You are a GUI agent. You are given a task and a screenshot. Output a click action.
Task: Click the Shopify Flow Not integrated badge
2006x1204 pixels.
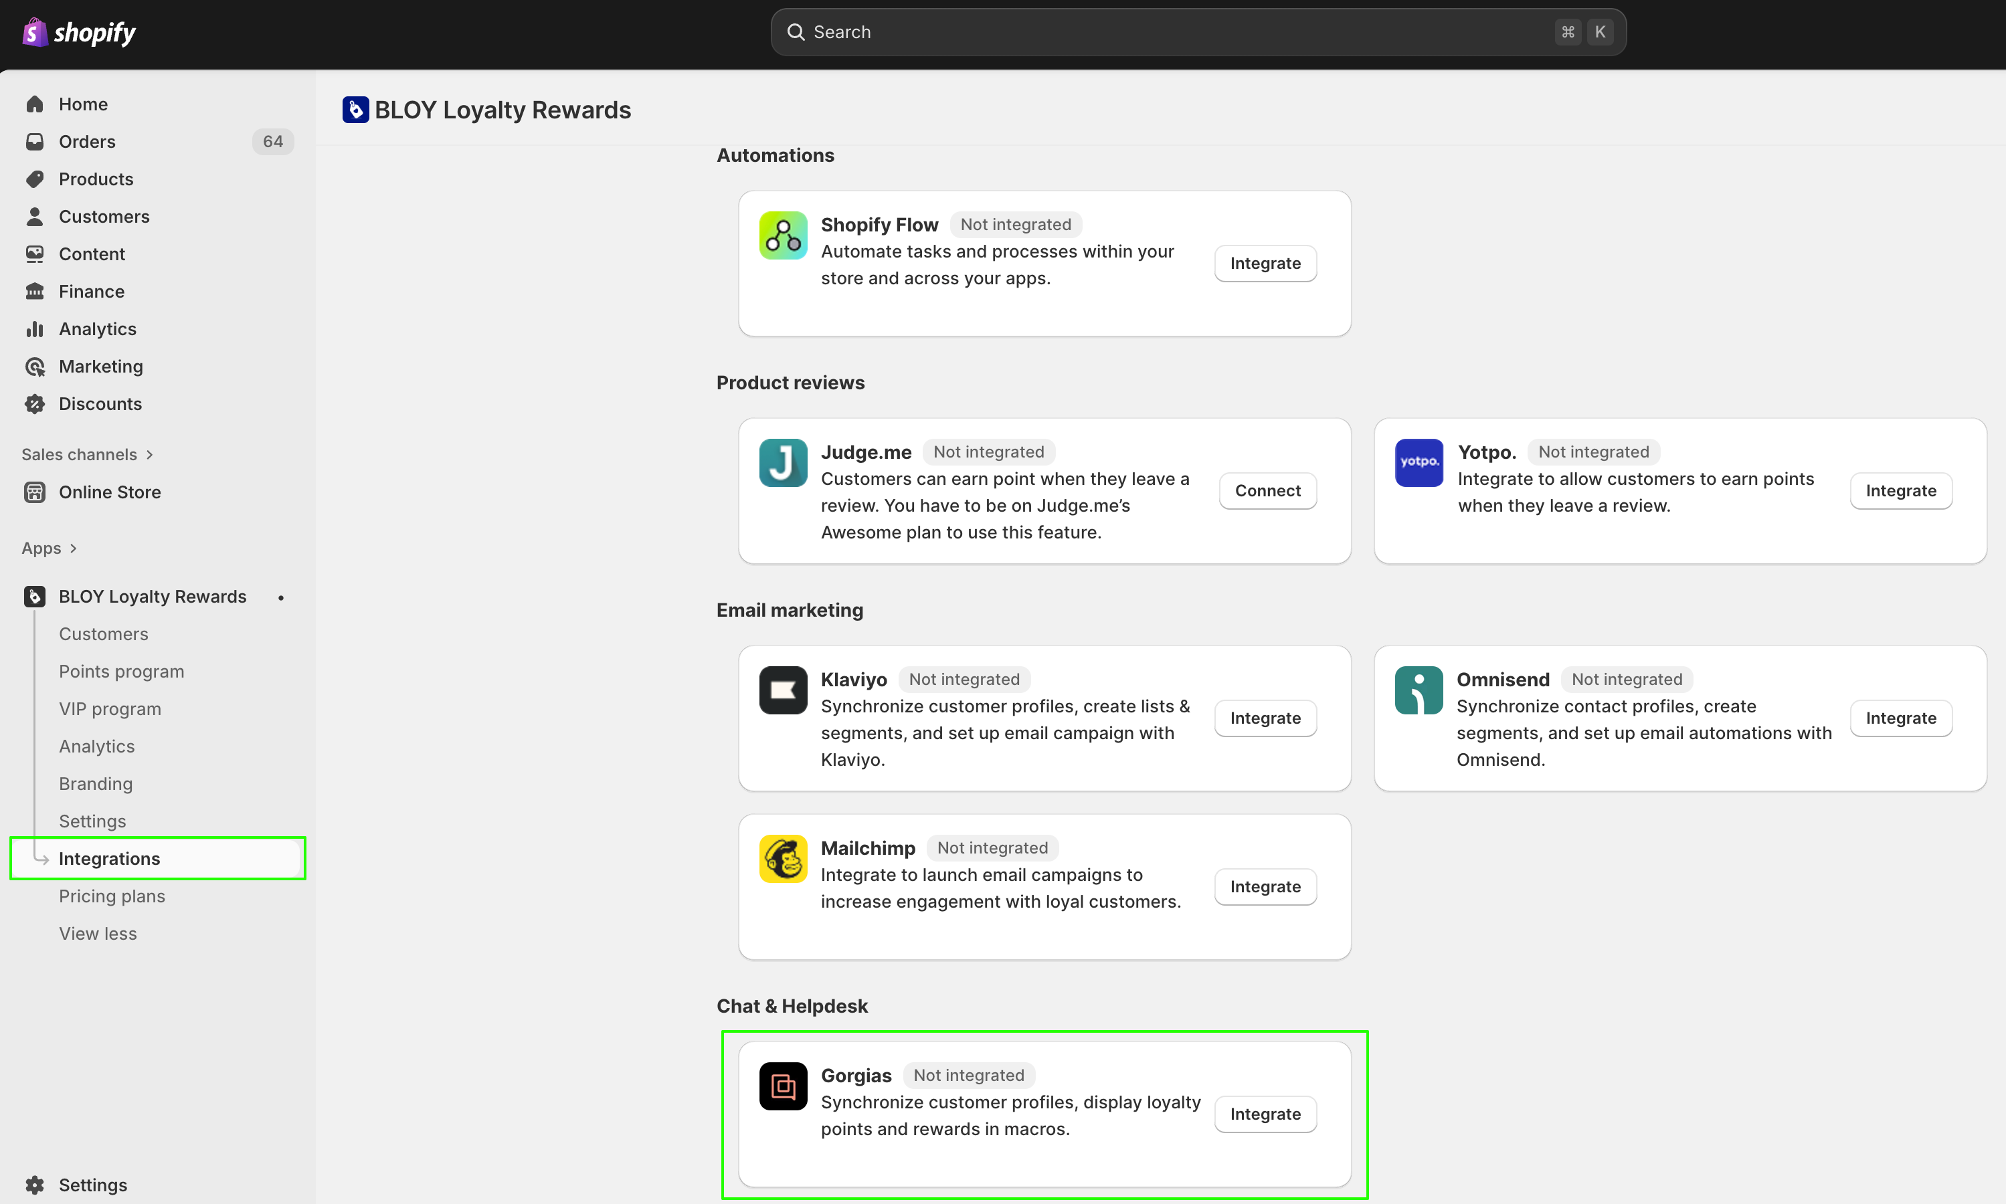click(x=1016, y=225)
